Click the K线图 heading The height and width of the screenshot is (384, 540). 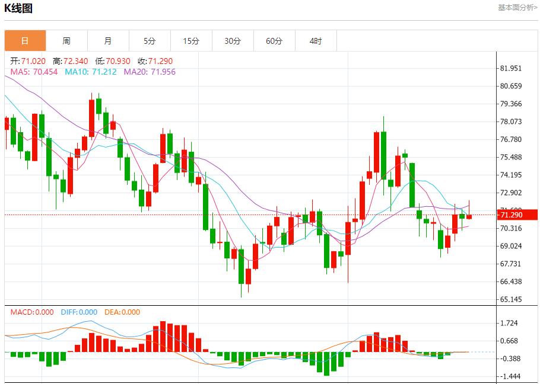click(19, 8)
